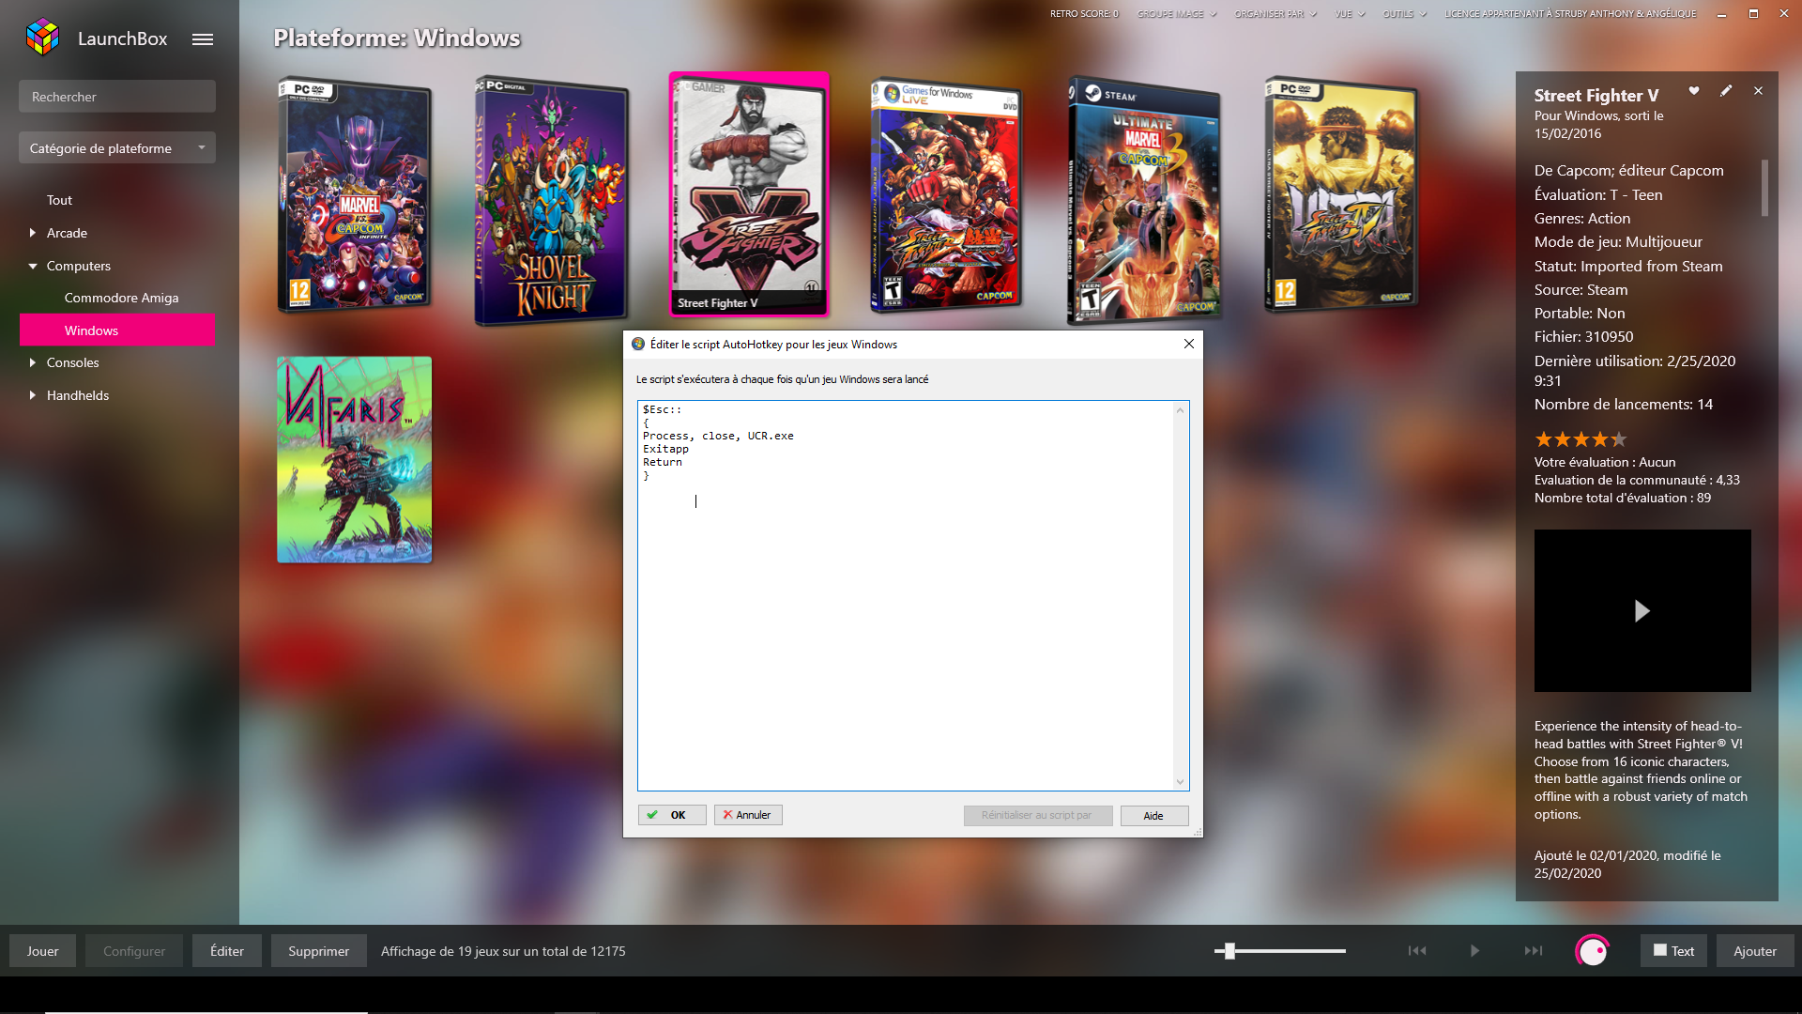Select the Marvel vs. Capcom Infinite box
The width and height of the screenshot is (1802, 1014).
point(355,195)
